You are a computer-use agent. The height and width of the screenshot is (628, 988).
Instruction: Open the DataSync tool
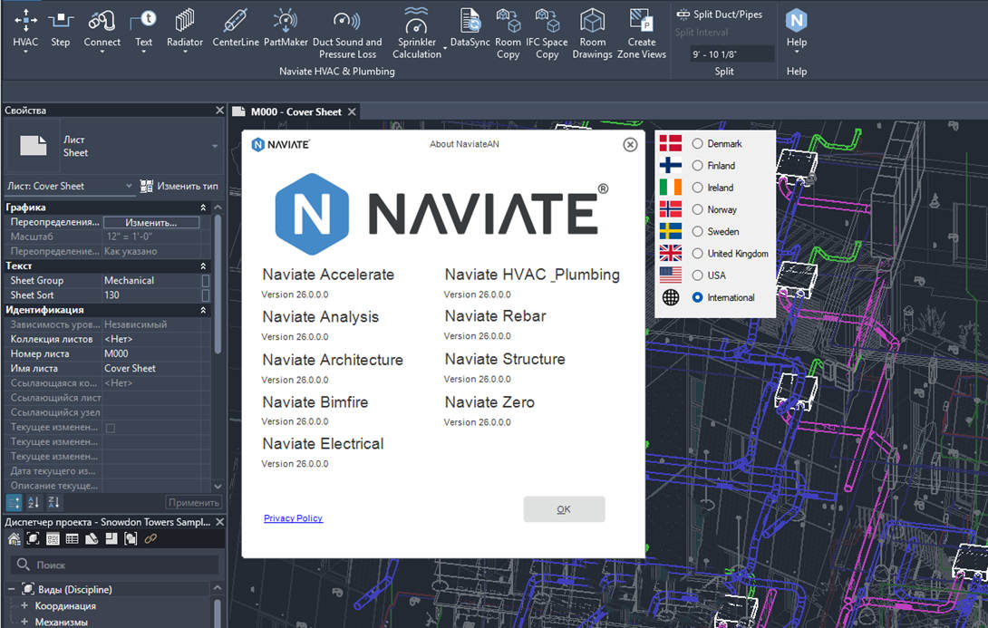tap(470, 30)
